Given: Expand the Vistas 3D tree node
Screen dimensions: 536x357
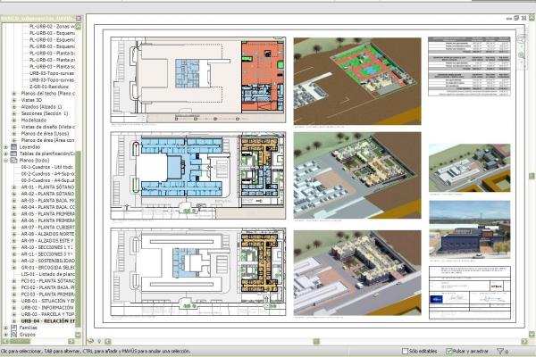Looking at the screenshot, I should point(13,100).
